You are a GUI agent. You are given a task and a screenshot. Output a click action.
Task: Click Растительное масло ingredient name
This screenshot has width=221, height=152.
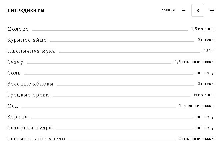click(x=36, y=139)
